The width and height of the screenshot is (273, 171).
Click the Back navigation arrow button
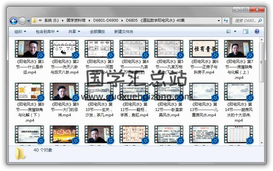point(14,21)
